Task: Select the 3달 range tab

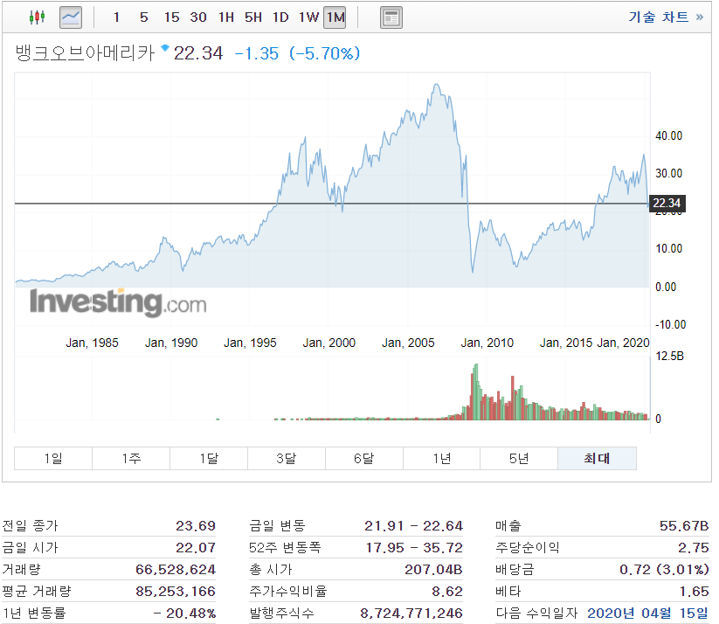Action: click(x=287, y=458)
